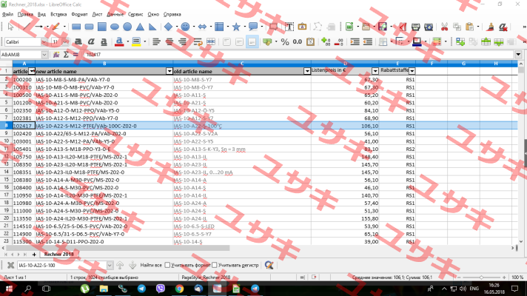
Task: Add a new sheet with plus button
Action: tap(34, 255)
